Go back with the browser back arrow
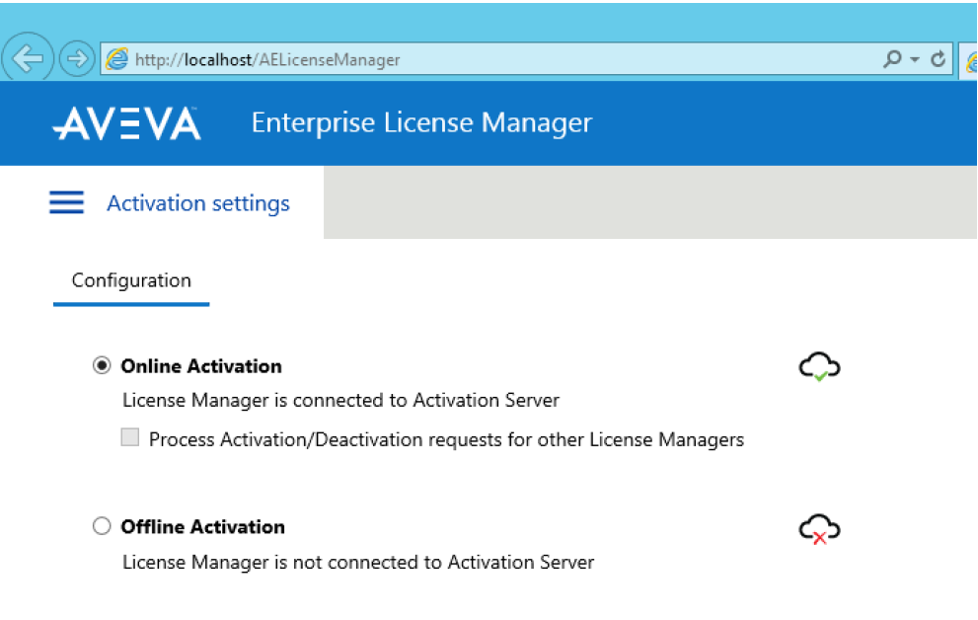This screenshot has width=978, height=620. coord(28,58)
